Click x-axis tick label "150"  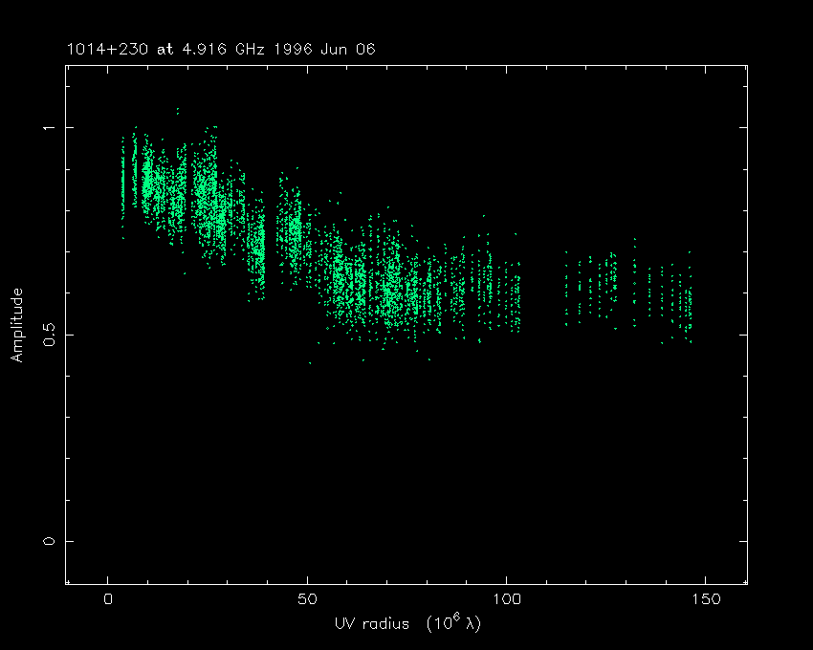705,599
